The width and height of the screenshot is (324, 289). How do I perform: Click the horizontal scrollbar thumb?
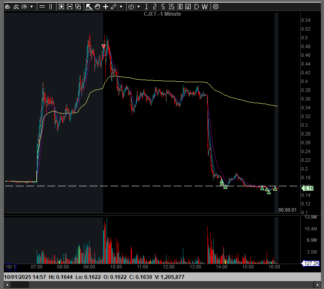(20, 285)
